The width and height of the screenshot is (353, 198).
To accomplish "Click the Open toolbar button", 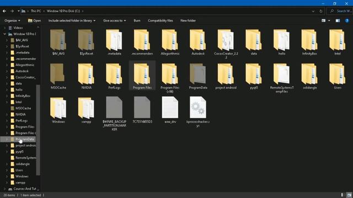I will click(x=34, y=20).
